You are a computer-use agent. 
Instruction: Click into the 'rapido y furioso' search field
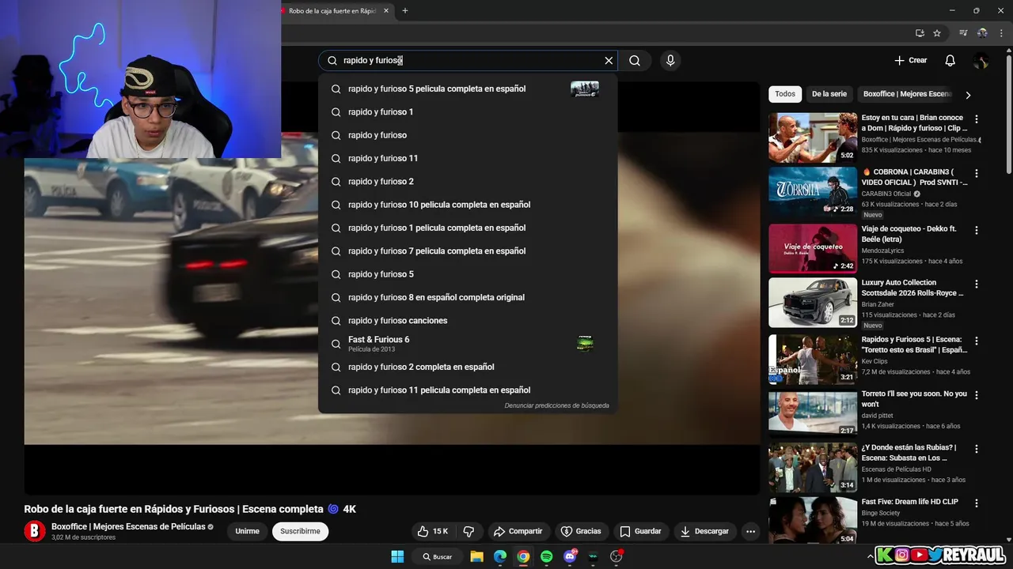(467, 61)
